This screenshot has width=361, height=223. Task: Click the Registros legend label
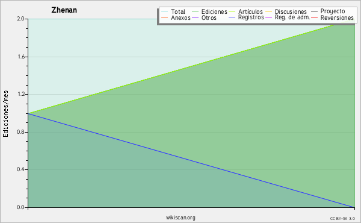pos(251,17)
